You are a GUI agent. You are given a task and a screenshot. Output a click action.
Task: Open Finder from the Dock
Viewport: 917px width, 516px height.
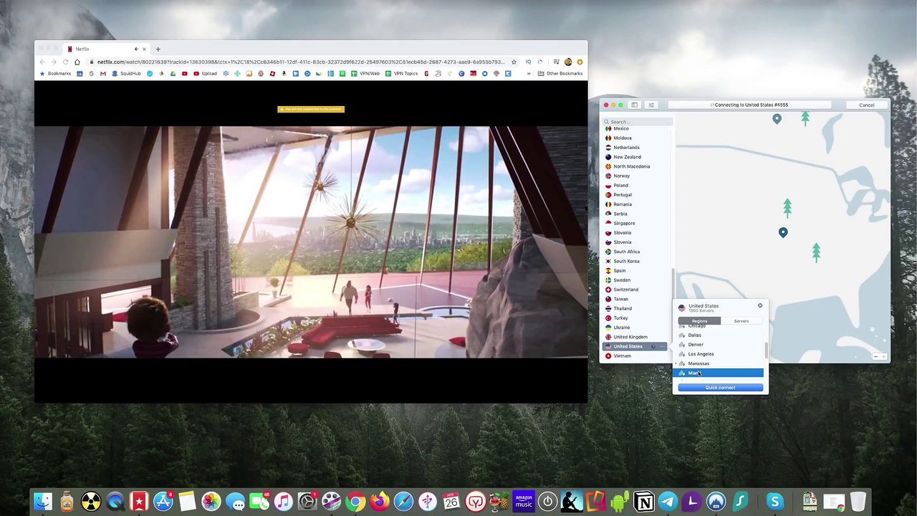point(43,502)
